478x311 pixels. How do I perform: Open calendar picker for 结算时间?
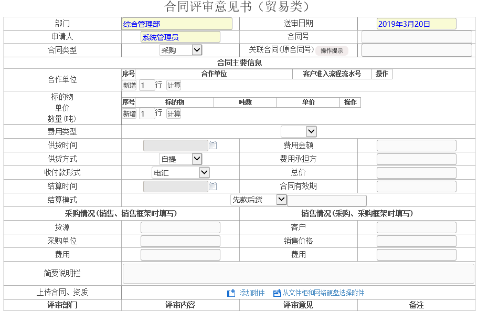coord(213,186)
